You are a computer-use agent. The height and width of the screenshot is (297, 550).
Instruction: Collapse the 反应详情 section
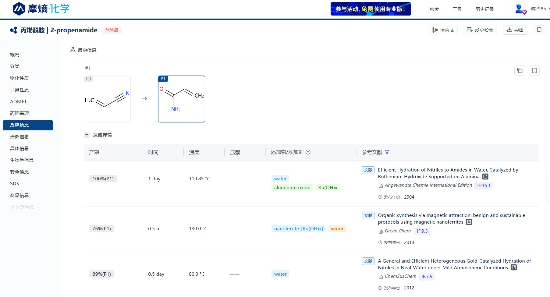[87, 135]
